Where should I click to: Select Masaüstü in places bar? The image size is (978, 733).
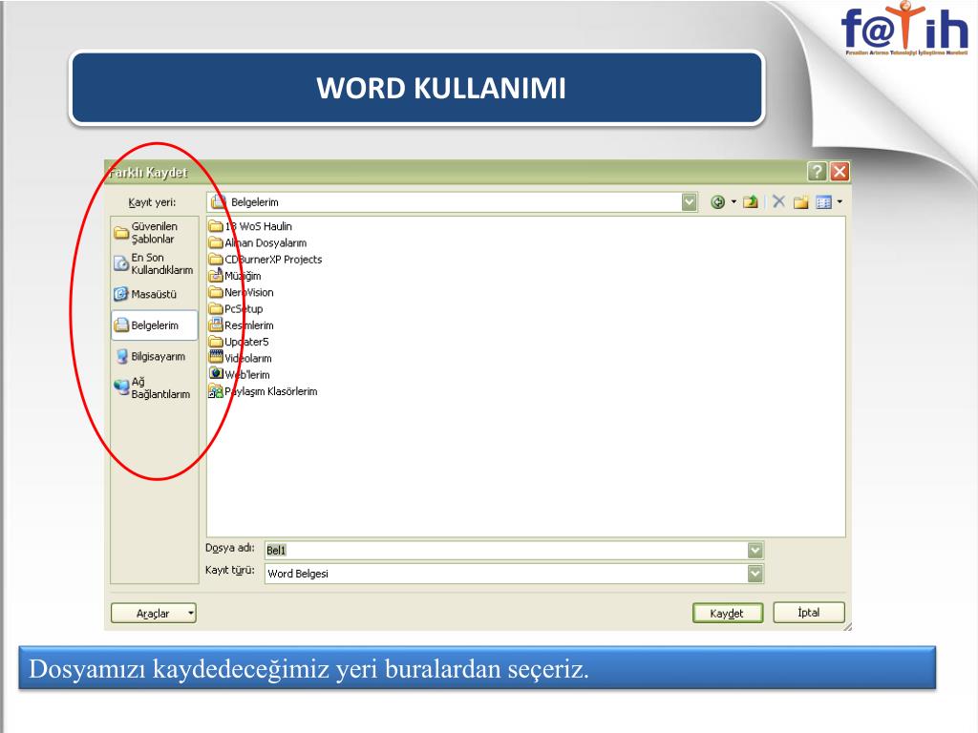154,294
